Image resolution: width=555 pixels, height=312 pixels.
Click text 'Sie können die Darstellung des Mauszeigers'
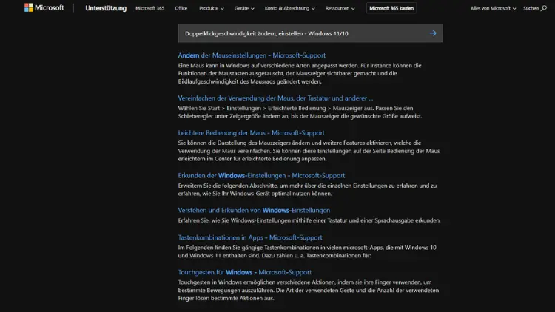235,143
